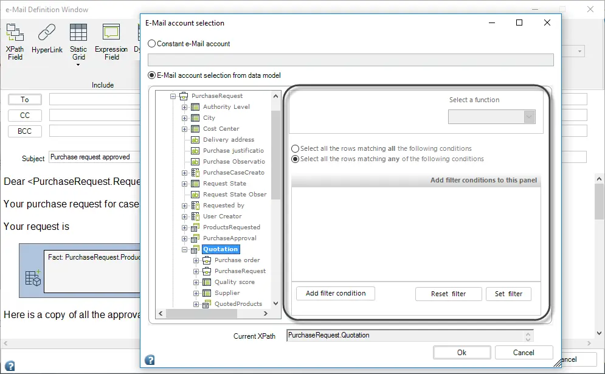Insert an Expression Field
The height and width of the screenshot is (374, 605).
pyautogui.click(x=111, y=42)
